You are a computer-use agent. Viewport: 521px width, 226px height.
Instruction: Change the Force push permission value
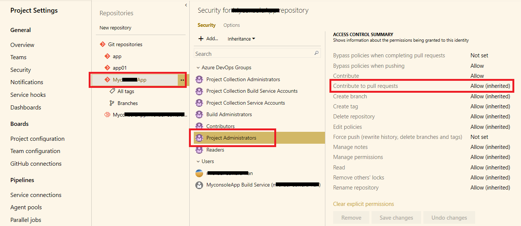click(x=479, y=137)
